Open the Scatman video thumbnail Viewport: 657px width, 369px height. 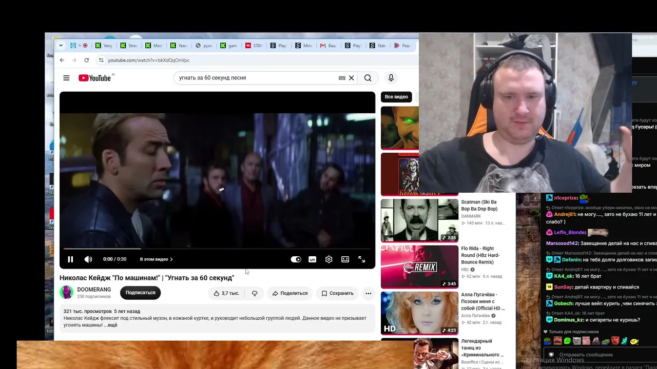tap(419, 220)
